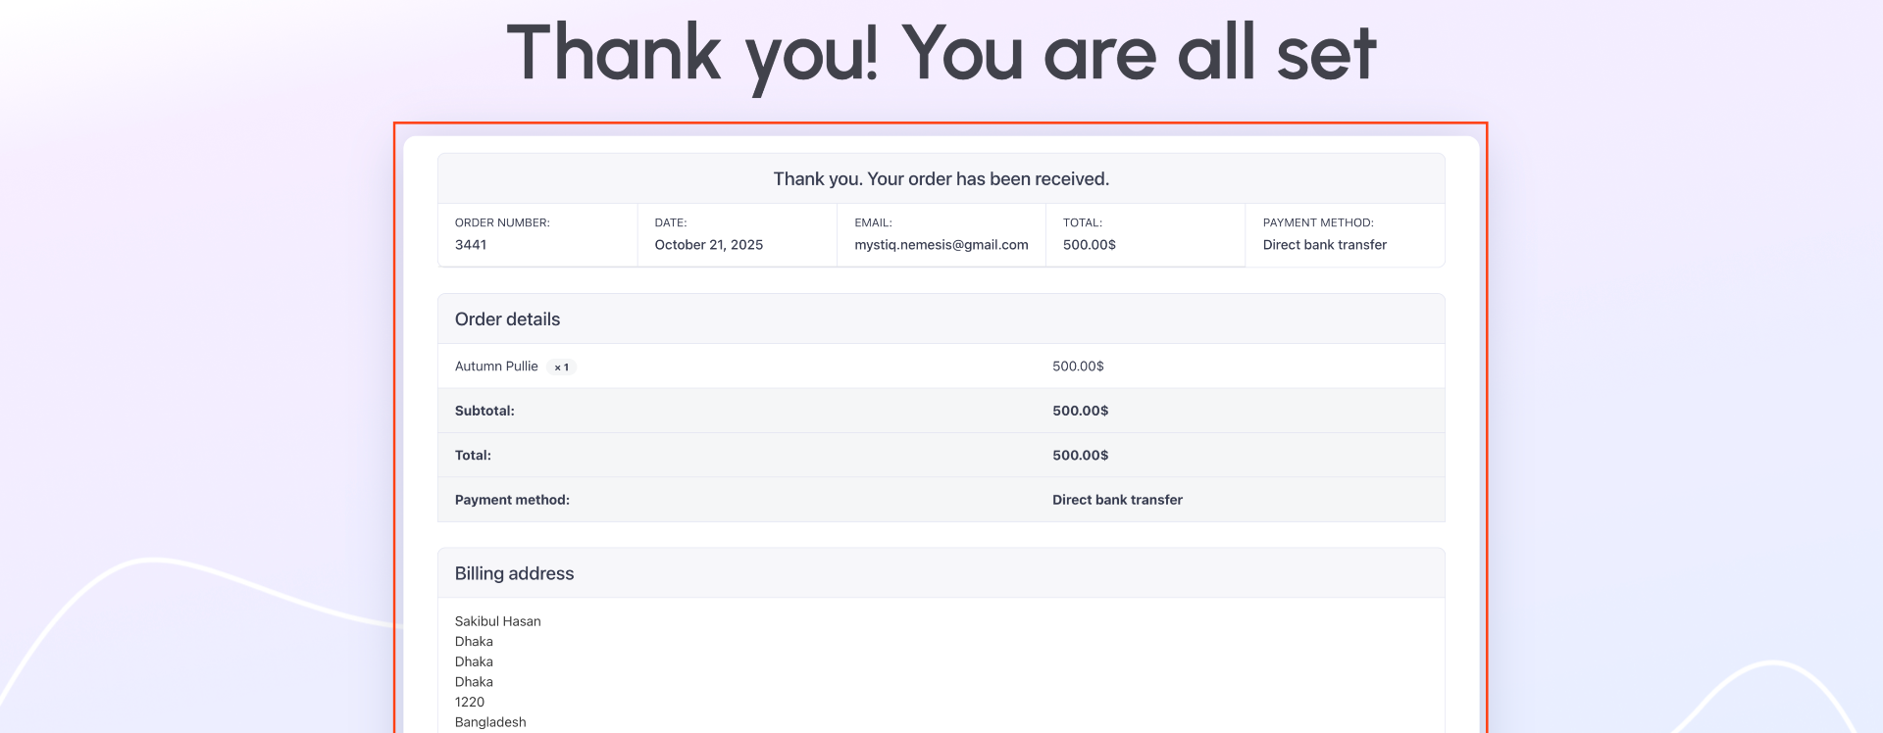Click the Billing address section heading

click(x=514, y=574)
